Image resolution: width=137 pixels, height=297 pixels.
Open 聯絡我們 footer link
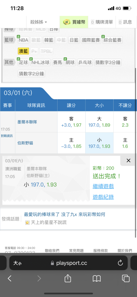[x=52, y=251]
